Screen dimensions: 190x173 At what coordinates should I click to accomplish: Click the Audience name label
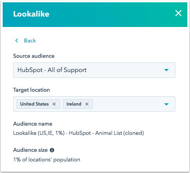pyautogui.click(x=33, y=124)
